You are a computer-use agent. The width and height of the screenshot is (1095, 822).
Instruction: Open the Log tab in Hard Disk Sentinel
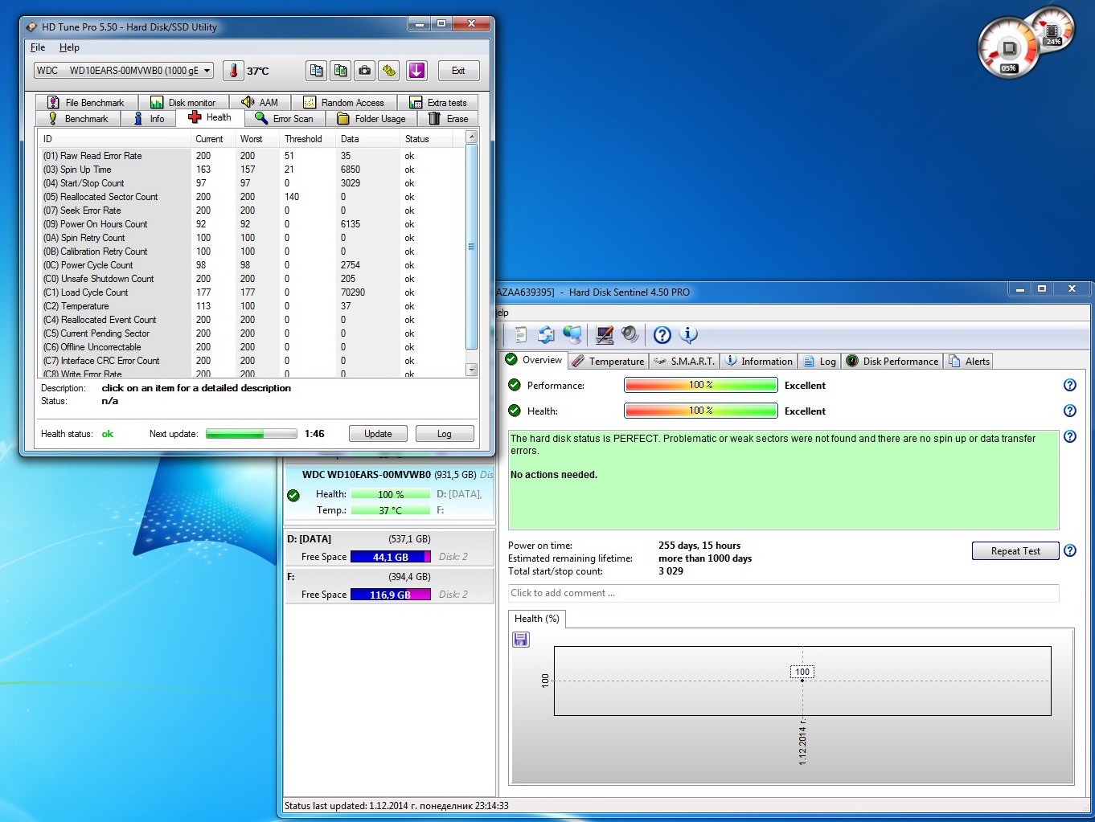click(820, 361)
